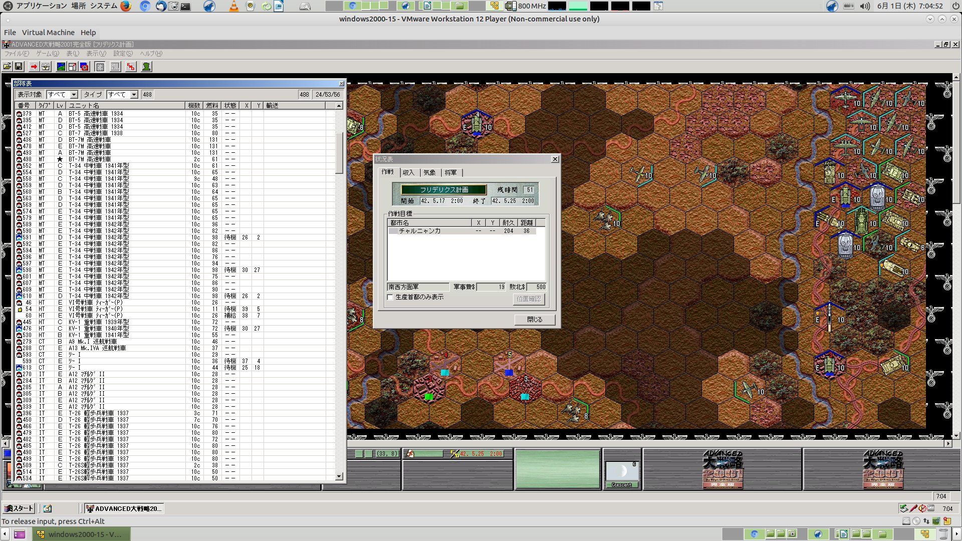This screenshot has height=541, width=962.
Task: Click the 番号 column header
Action: [x=26, y=106]
